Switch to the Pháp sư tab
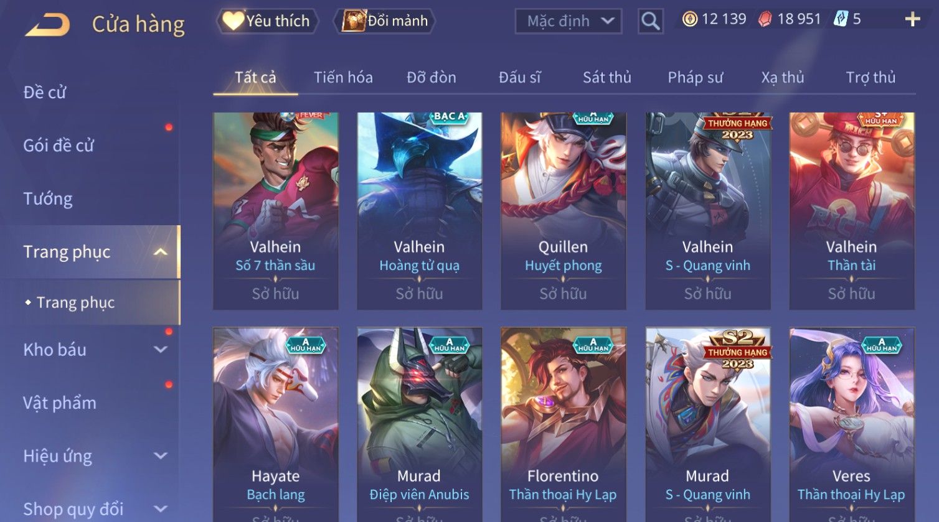The width and height of the screenshot is (939, 522). (696, 77)
